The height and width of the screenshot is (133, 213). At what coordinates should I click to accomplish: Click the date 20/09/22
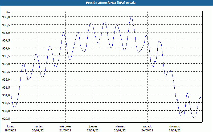[38, 130]
